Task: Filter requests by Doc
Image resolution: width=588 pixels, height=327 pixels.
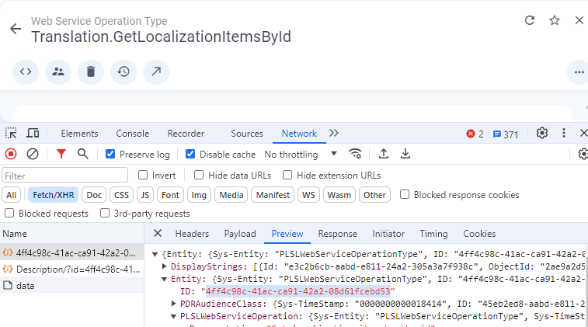Action: 94,195
